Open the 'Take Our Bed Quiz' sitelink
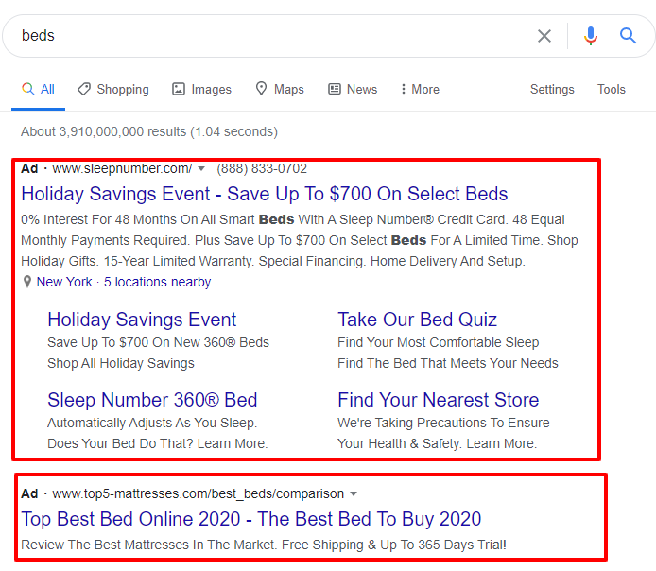This screenshot has width=656, height=571. tap(417, 320)
